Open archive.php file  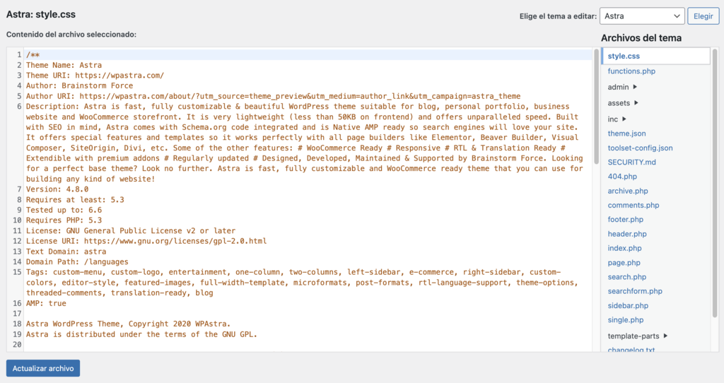coord(628,191)
